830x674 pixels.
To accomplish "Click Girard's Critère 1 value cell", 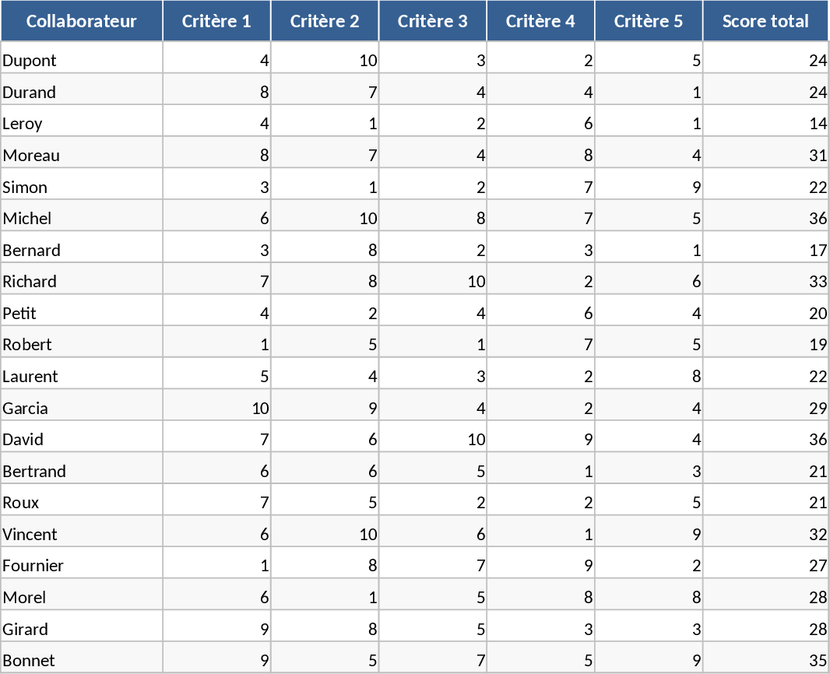I will [x=216, y=629].
